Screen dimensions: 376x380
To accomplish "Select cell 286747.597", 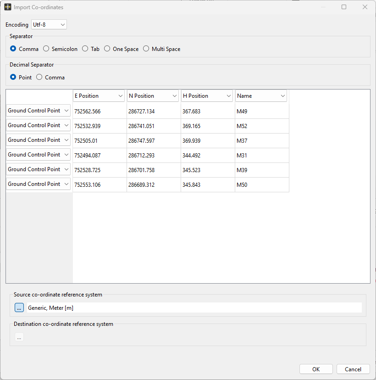I will click(x=154, y=140).
